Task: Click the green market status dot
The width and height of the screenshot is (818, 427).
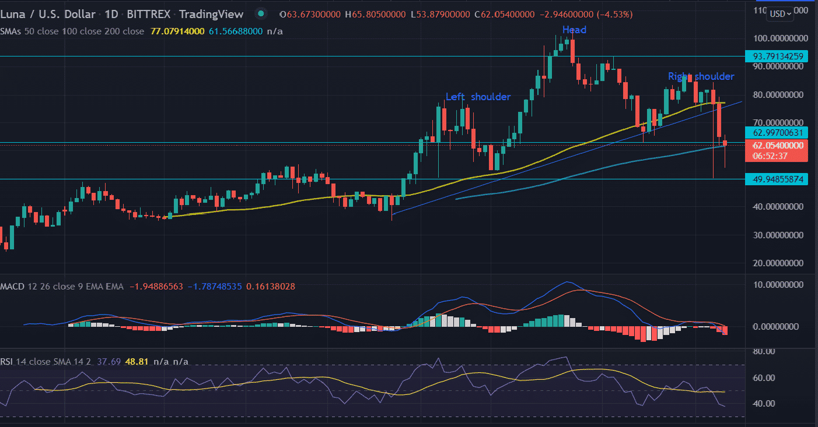Action: coord(260,14)
